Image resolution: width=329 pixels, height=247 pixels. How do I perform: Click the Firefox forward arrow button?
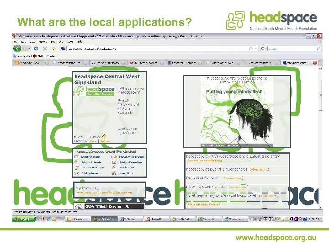(x=25, y=49)
